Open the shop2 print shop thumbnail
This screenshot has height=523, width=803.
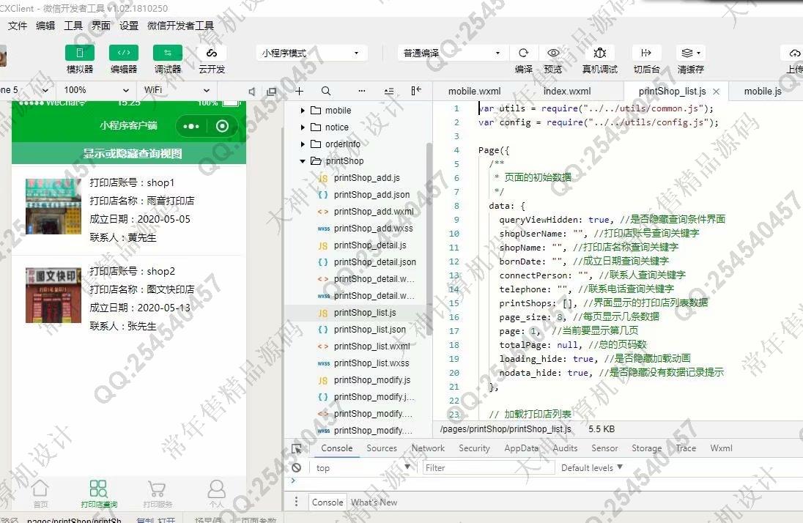(x=53, y=295)
